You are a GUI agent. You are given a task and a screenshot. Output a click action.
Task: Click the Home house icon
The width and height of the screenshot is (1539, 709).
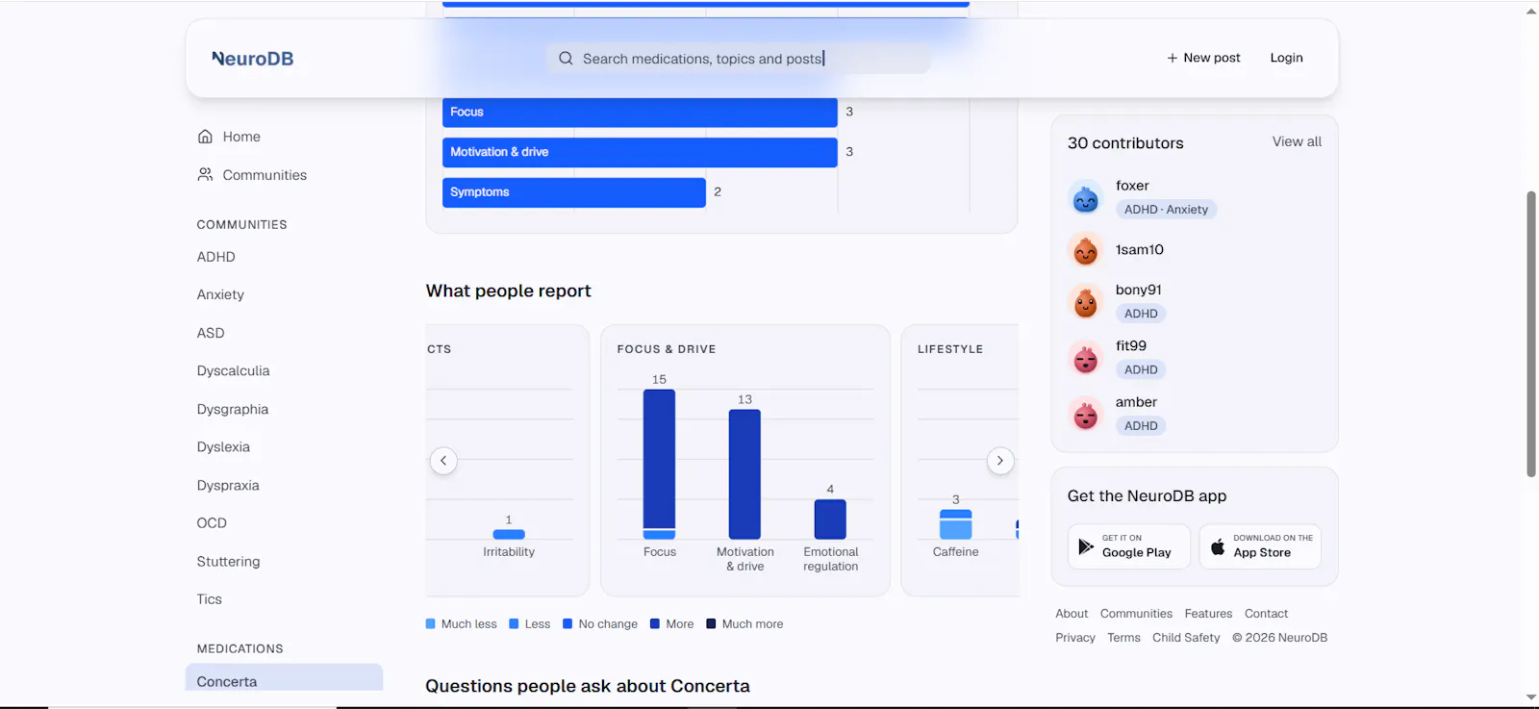click(205, 137)
